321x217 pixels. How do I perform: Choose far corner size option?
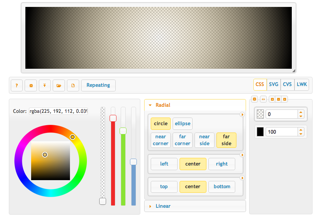coord(182,140)
